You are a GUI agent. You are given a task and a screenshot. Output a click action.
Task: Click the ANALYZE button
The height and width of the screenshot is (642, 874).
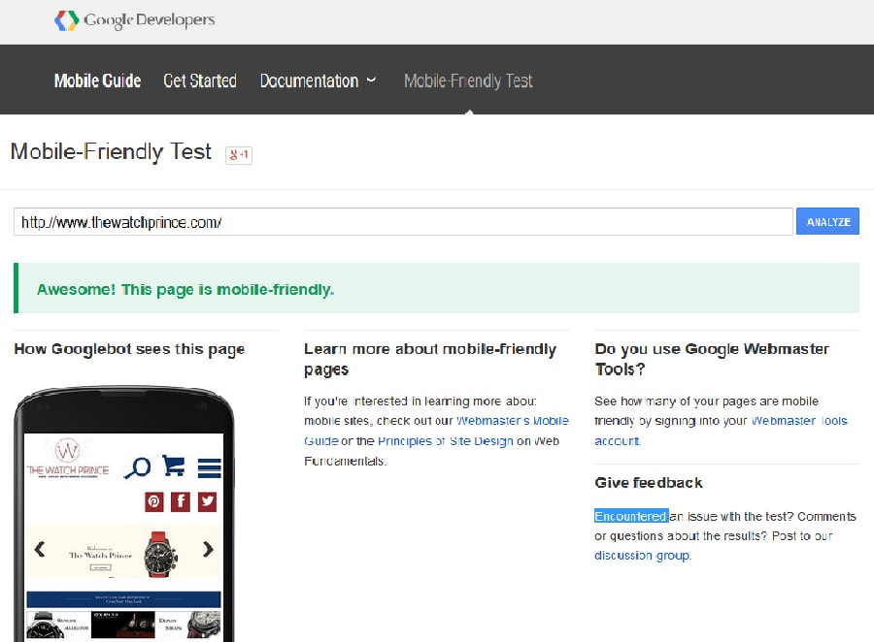coord(827,222)
